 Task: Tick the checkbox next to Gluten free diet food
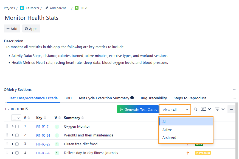pos(17,144)
